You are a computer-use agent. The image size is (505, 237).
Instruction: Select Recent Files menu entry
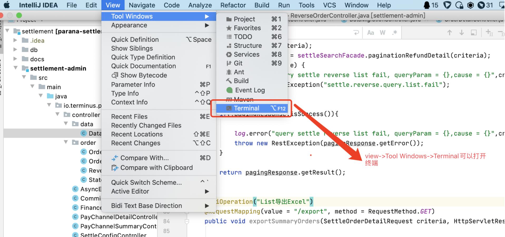[x=159, y=116]
